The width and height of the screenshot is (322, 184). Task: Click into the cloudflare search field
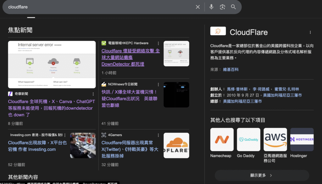[94, 7]
